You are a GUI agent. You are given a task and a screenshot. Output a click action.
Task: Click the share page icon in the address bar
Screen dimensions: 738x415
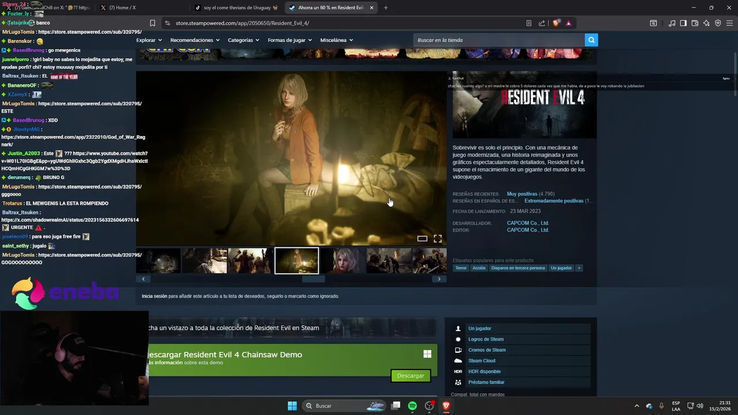click(x=542, y=23)
